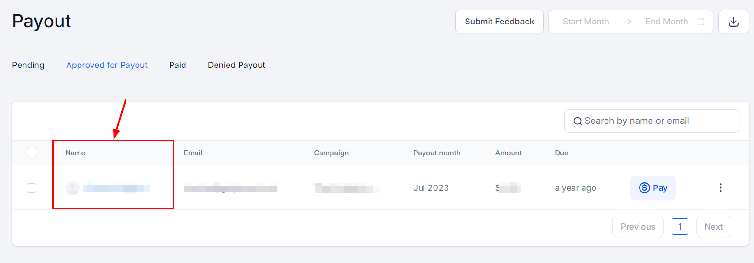Open the Start Month picker
Screen dimensions: 754x263
click(586, 22)
